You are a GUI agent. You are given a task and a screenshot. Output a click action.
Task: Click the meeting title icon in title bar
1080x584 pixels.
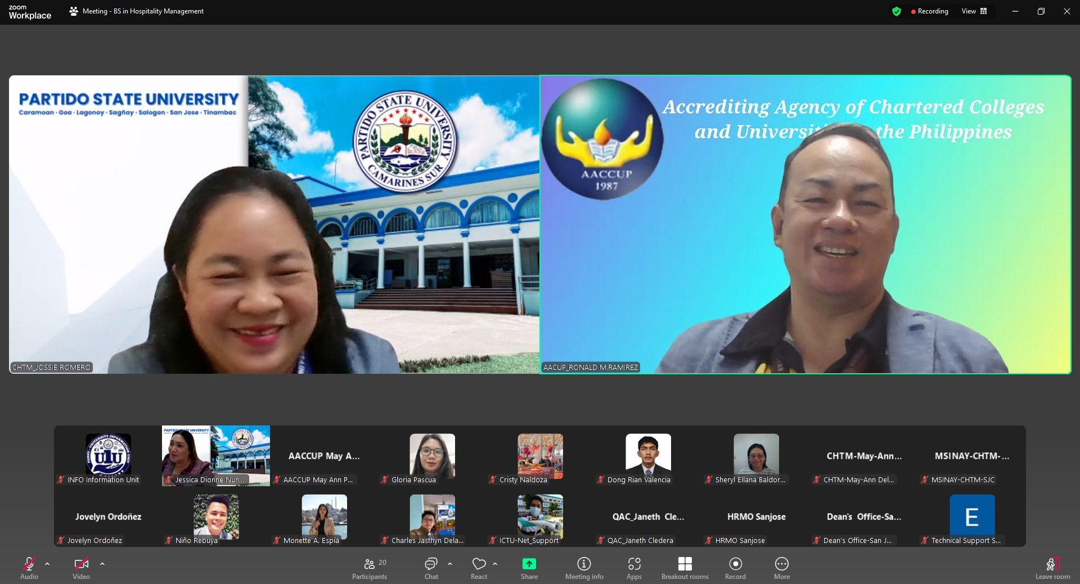pyautogui.click(x=74, y=11)
